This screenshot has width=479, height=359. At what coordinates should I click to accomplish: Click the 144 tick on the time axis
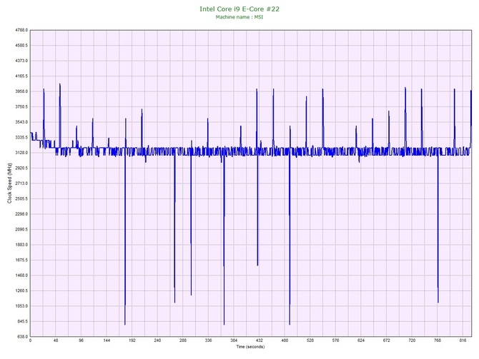coord(107,340)
